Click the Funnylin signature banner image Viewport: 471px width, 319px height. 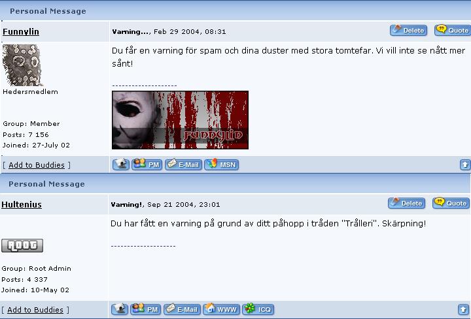180,120
